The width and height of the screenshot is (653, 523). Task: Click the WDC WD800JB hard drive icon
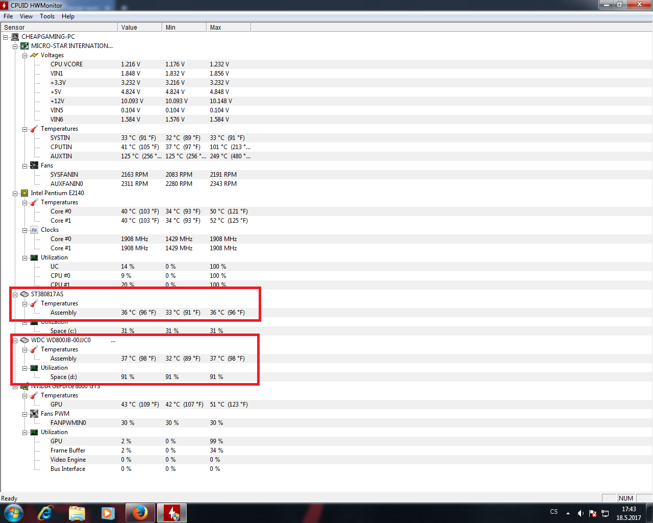(24, 340)
